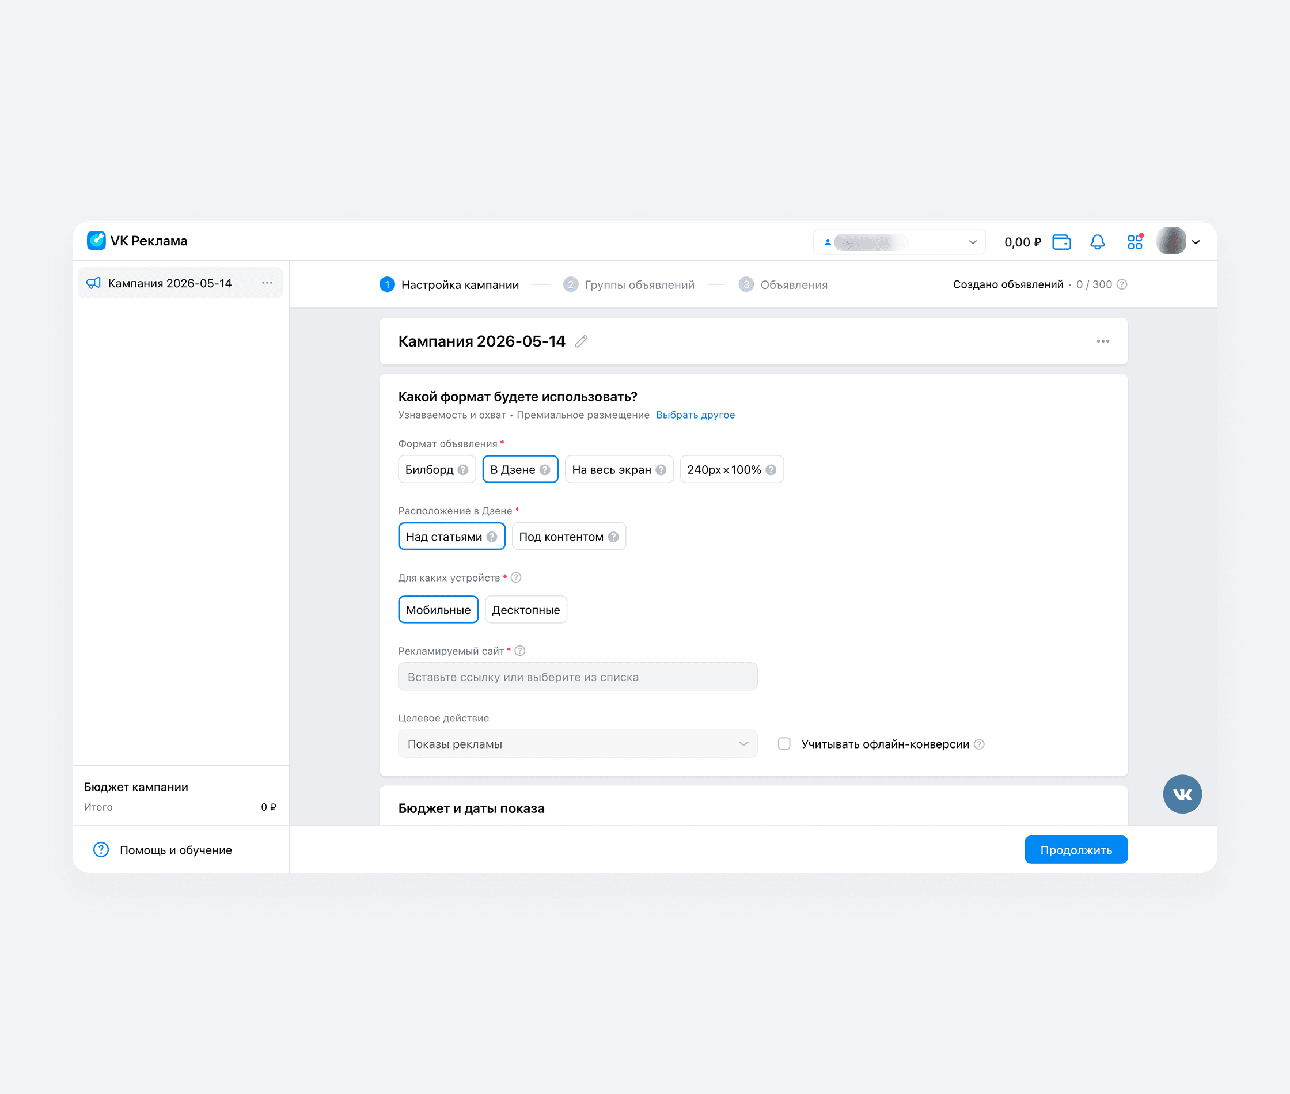The image size is (1290, 1094).
Task: Click the 0,00 ₽ balance amount
Action: coord(1023,242)
